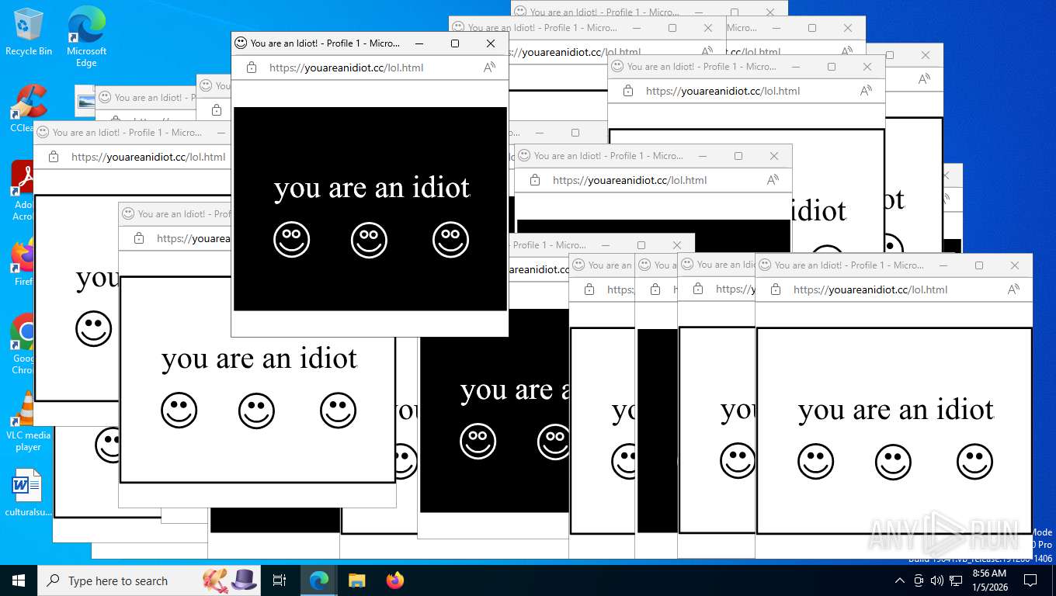
Task: Close the center window right of black page
Action: coord(774,156)
